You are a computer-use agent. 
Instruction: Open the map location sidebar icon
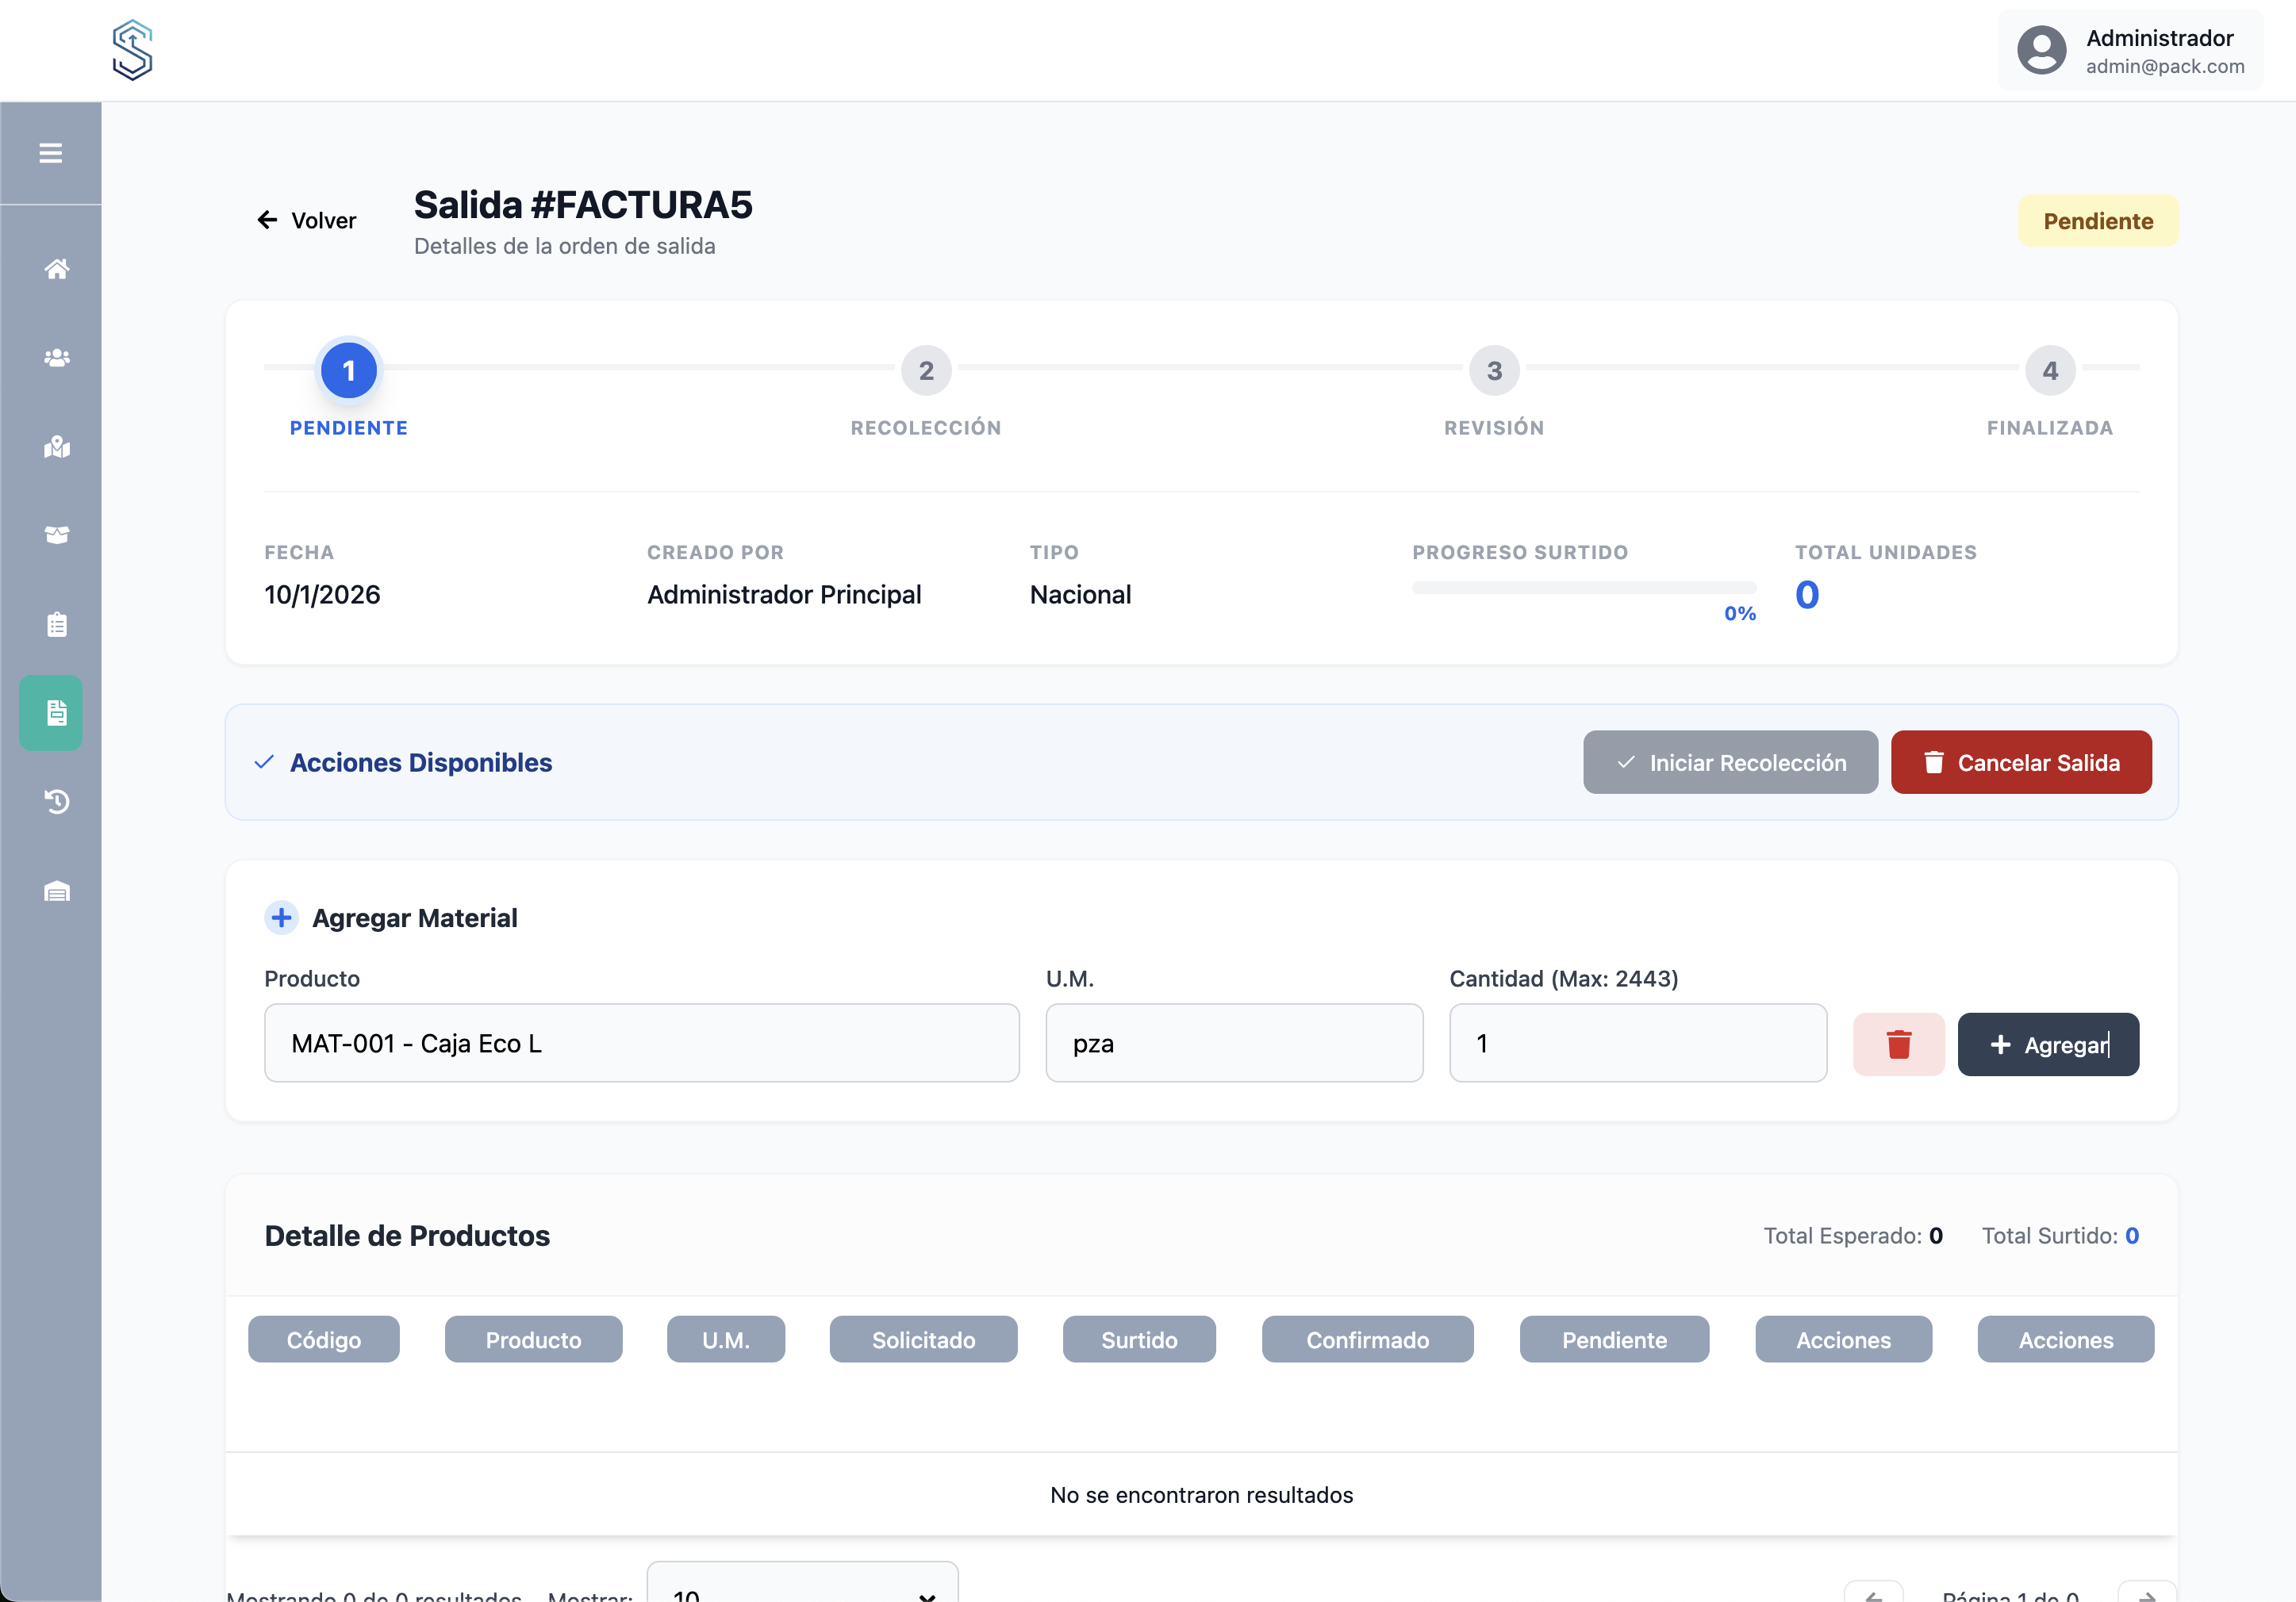pos(56,446)
